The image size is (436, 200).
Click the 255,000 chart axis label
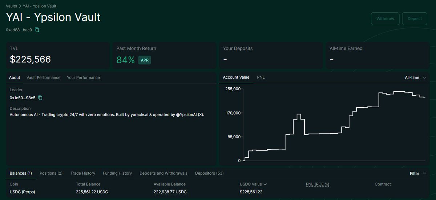click(233, 89)
